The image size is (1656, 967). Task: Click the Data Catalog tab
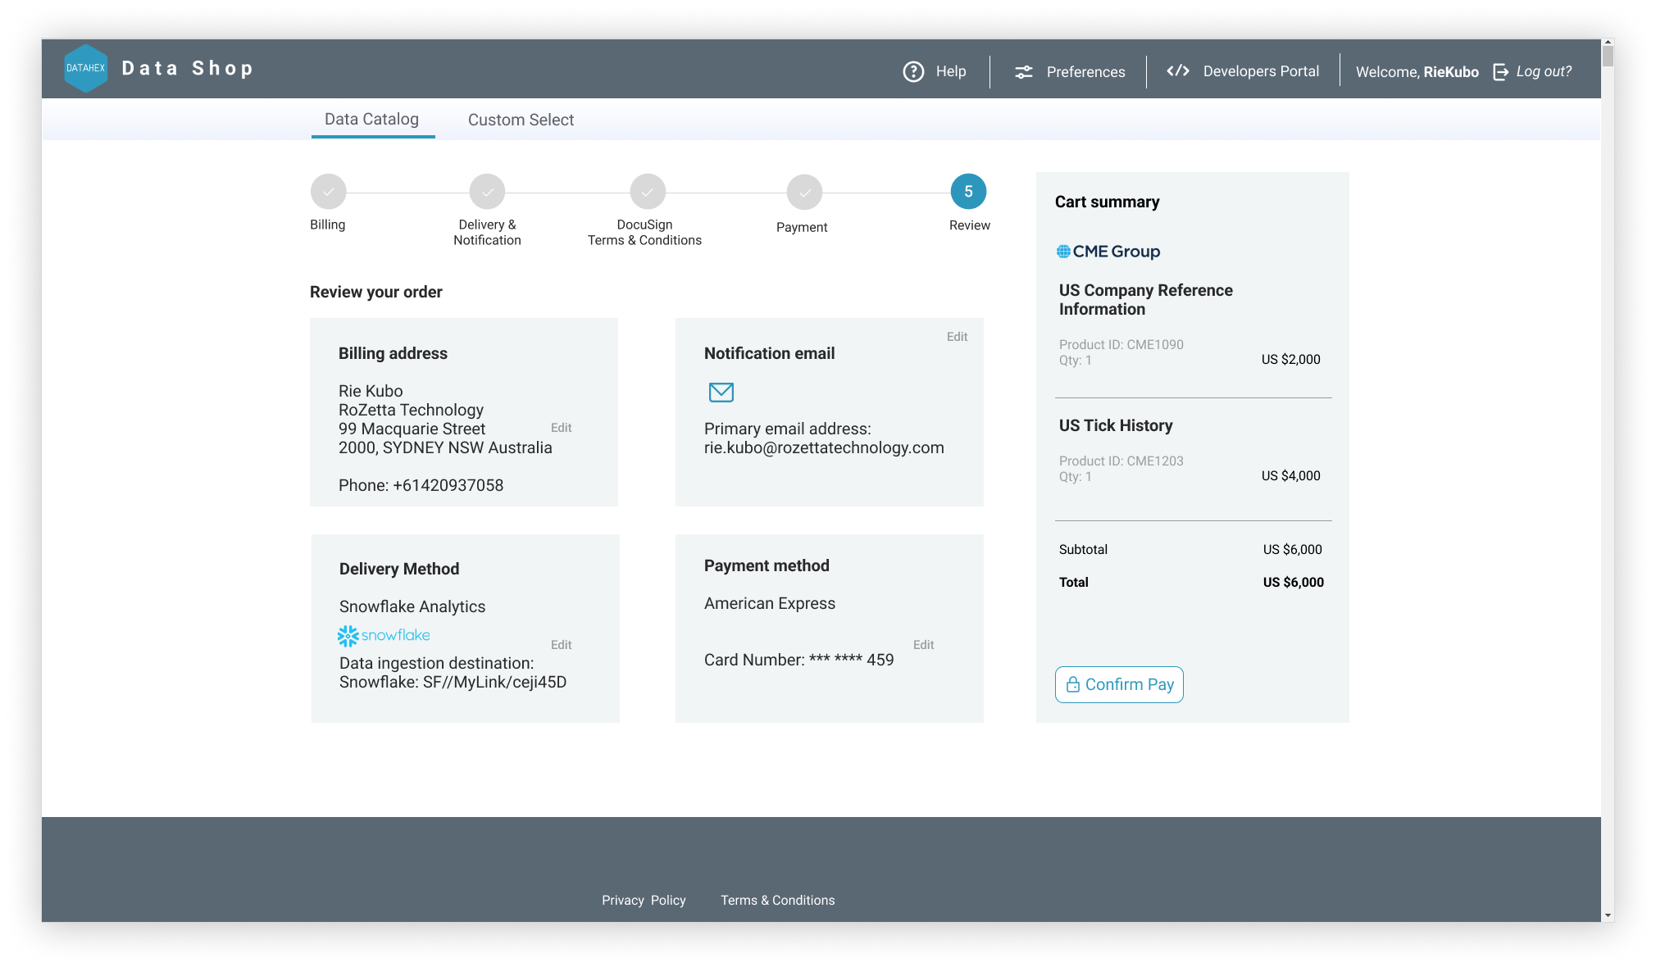point(371,119)
